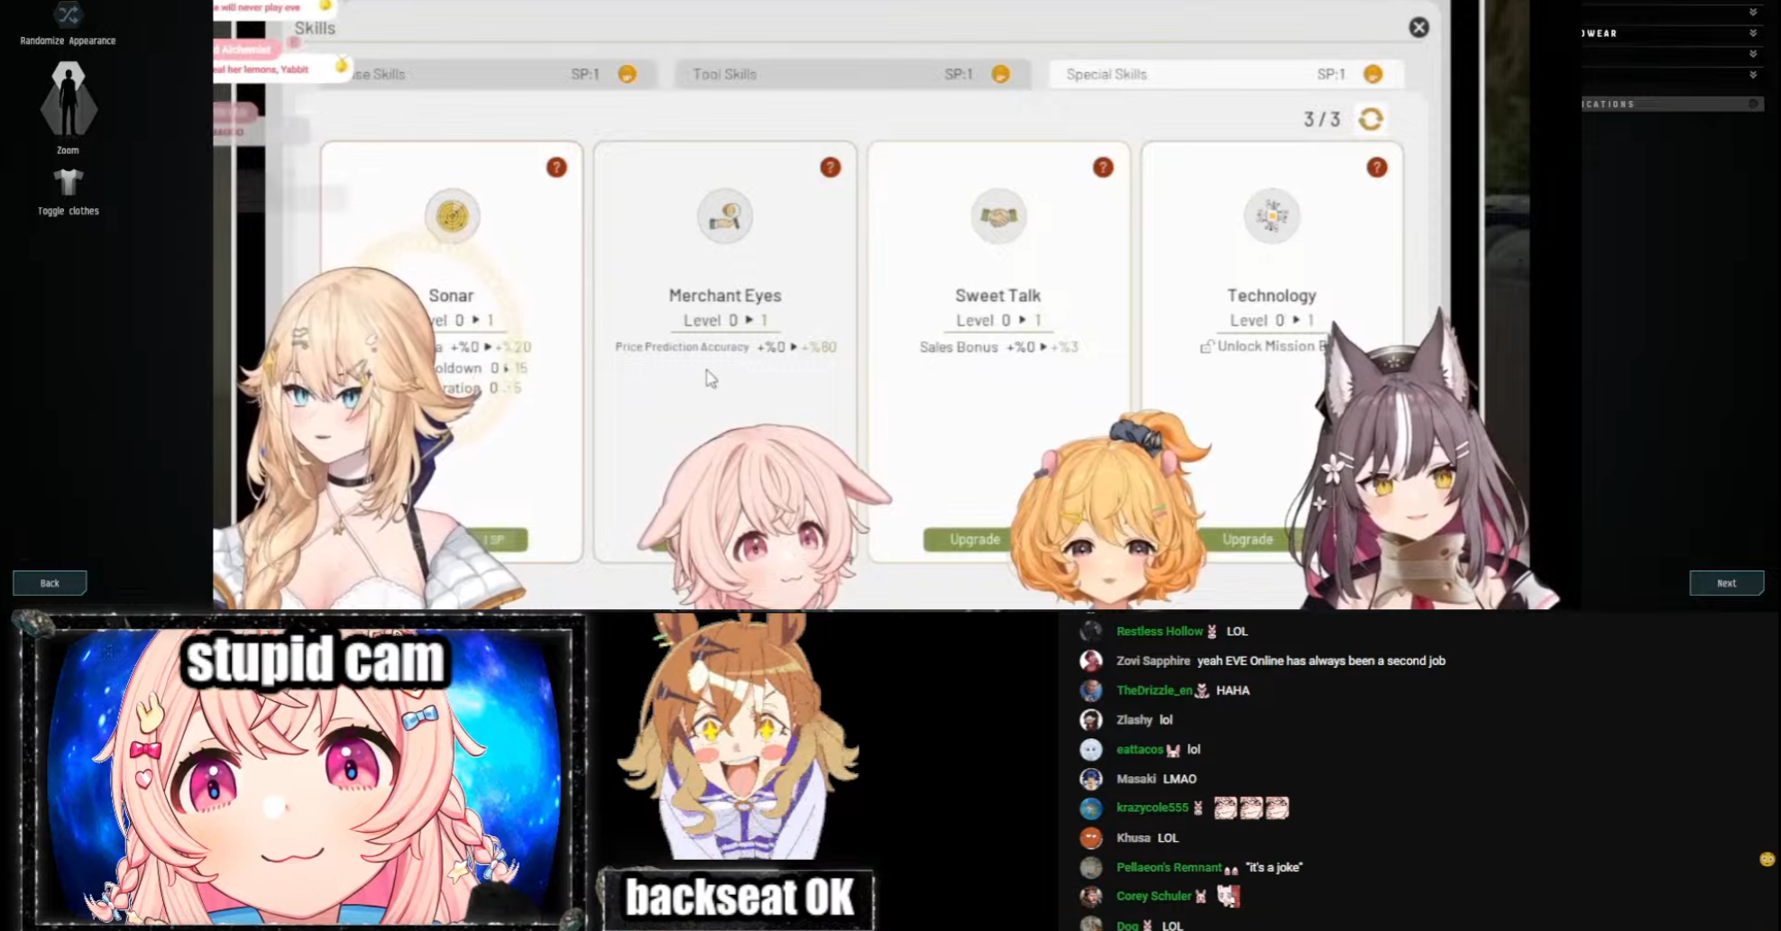This screenshot has width=1781, height=931.
Task: Click the Randomize Appearance shuffle icon
Action: (69, 14)
